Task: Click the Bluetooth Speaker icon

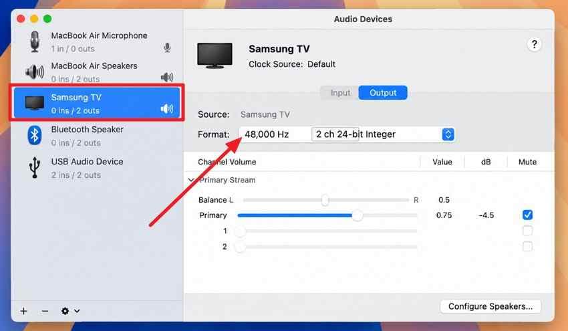Action: [x=34, y=135]
